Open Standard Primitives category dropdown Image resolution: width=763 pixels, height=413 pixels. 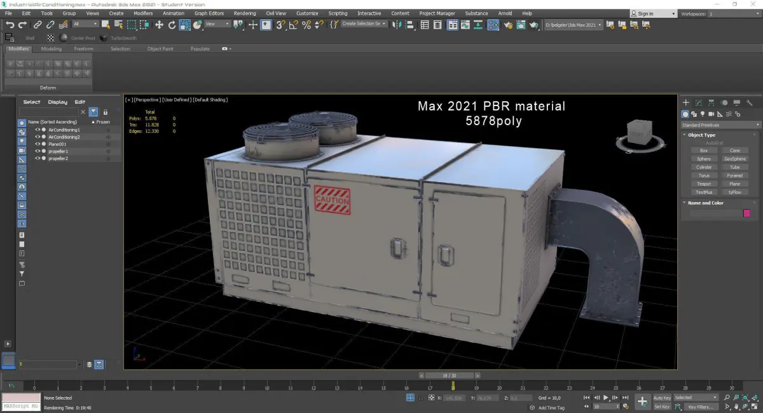(721, 125)
